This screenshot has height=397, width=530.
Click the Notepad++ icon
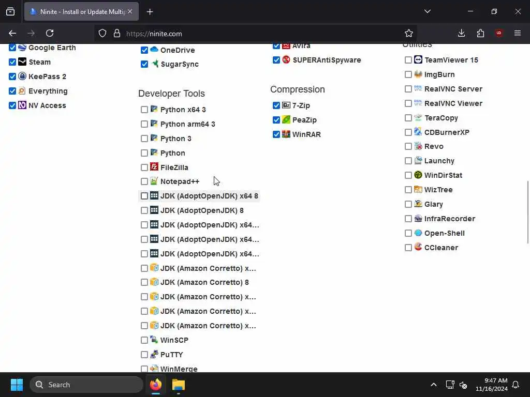pyautogui.click(x=154, y=181)
